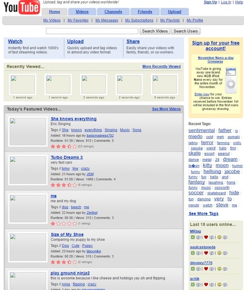Click 'Sign up for your free account!'
Screen dimensions: 244x290
click(x=216, y=46)
